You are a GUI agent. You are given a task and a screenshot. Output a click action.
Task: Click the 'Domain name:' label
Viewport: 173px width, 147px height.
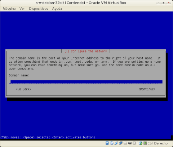click(x=19, y=75)
